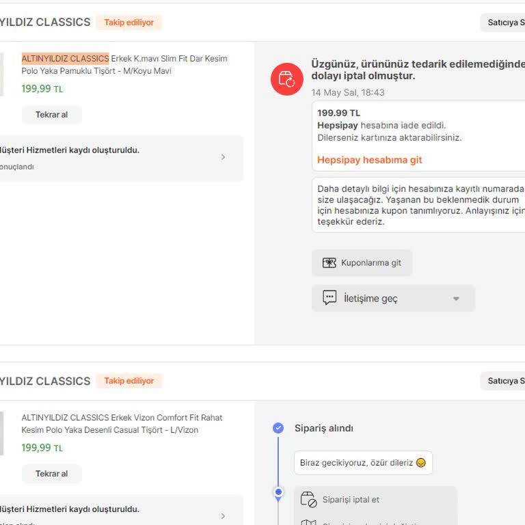Click the red cancelled-order refund icon

[x=287, y=79]
